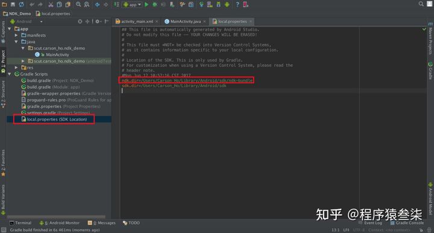
Task: Click the Synchronize refresh icon in toolbar
Action: [21, 4]
